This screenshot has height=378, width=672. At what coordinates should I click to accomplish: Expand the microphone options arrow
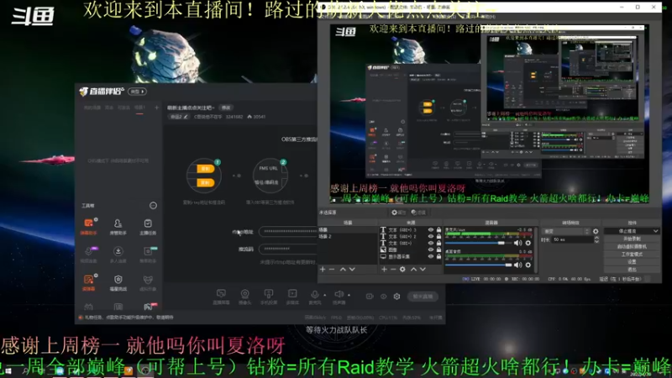(324, 295)
